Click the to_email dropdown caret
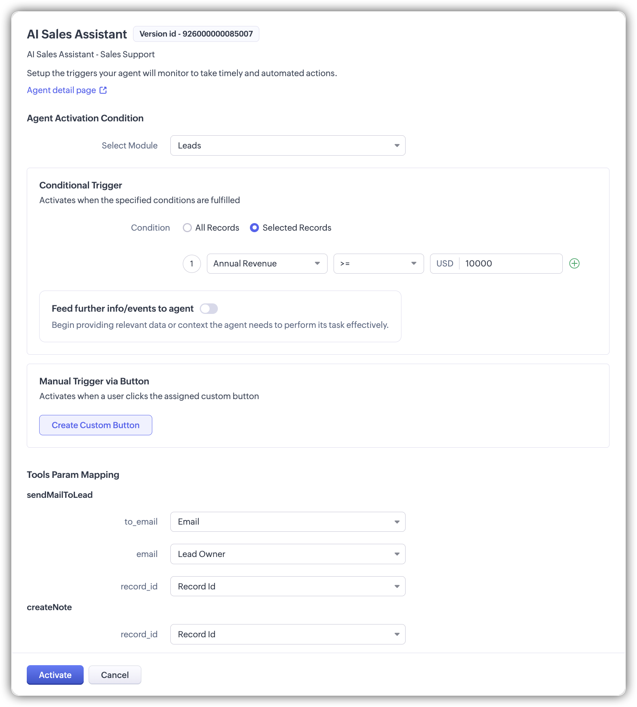Viewport: 637px width, 707px height. point(397,522)
